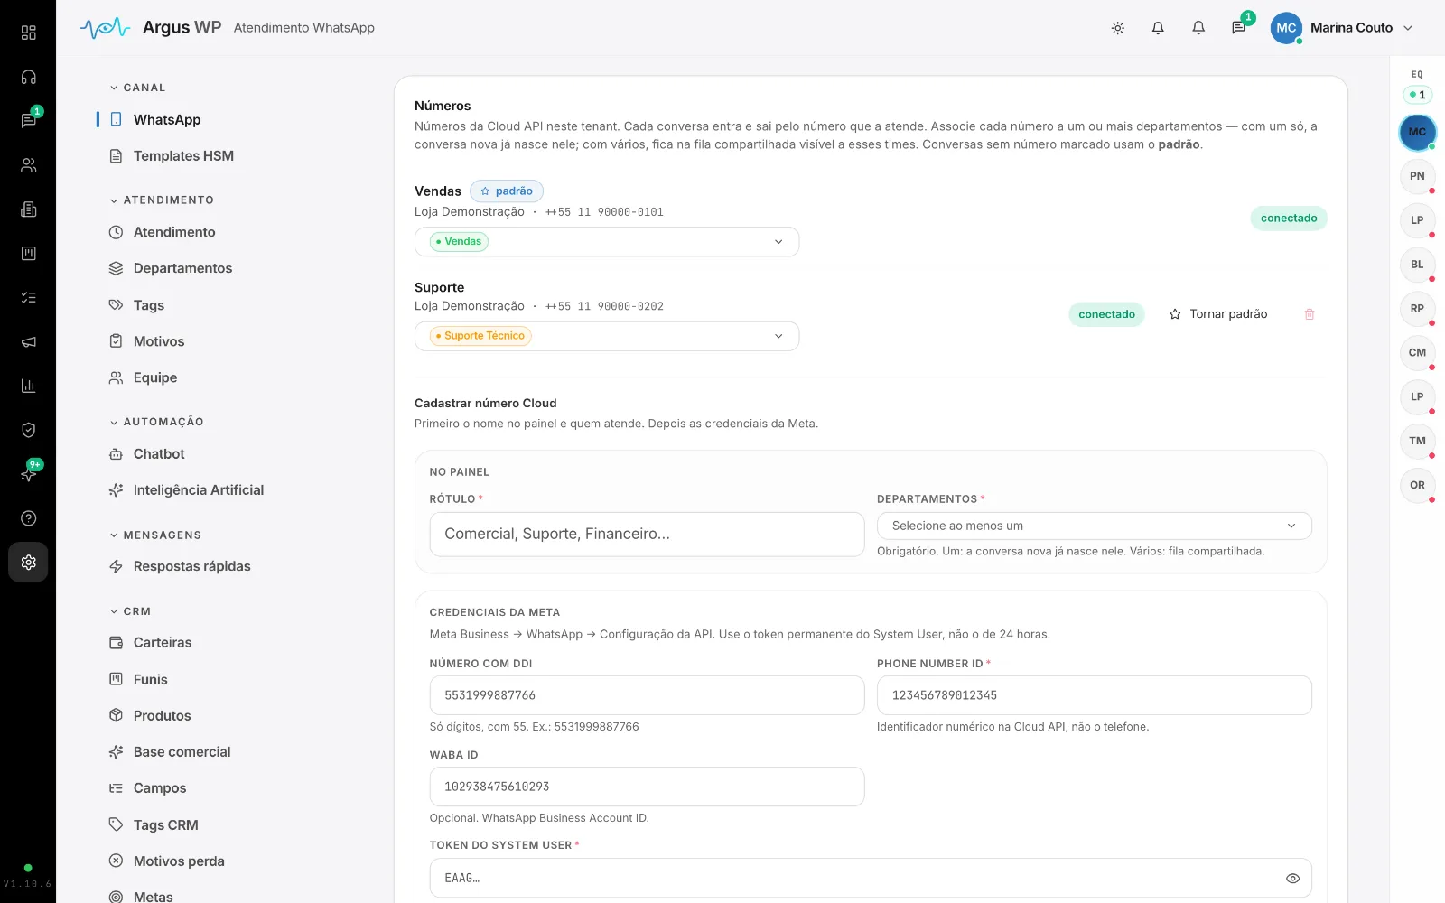The height and width of the screenshot is (903, 1445).
Task: Open Inteligência Artificial settings
Action: [199, 490]
